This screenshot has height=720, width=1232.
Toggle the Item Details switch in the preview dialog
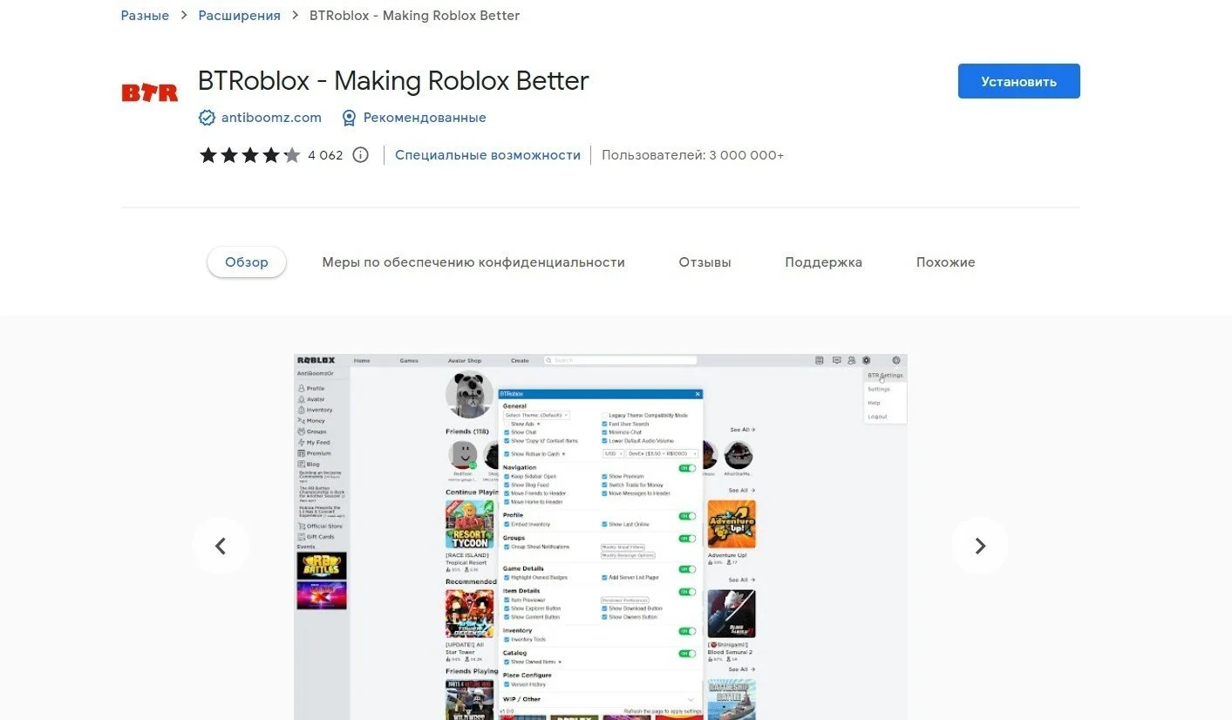tap(688, 592)
